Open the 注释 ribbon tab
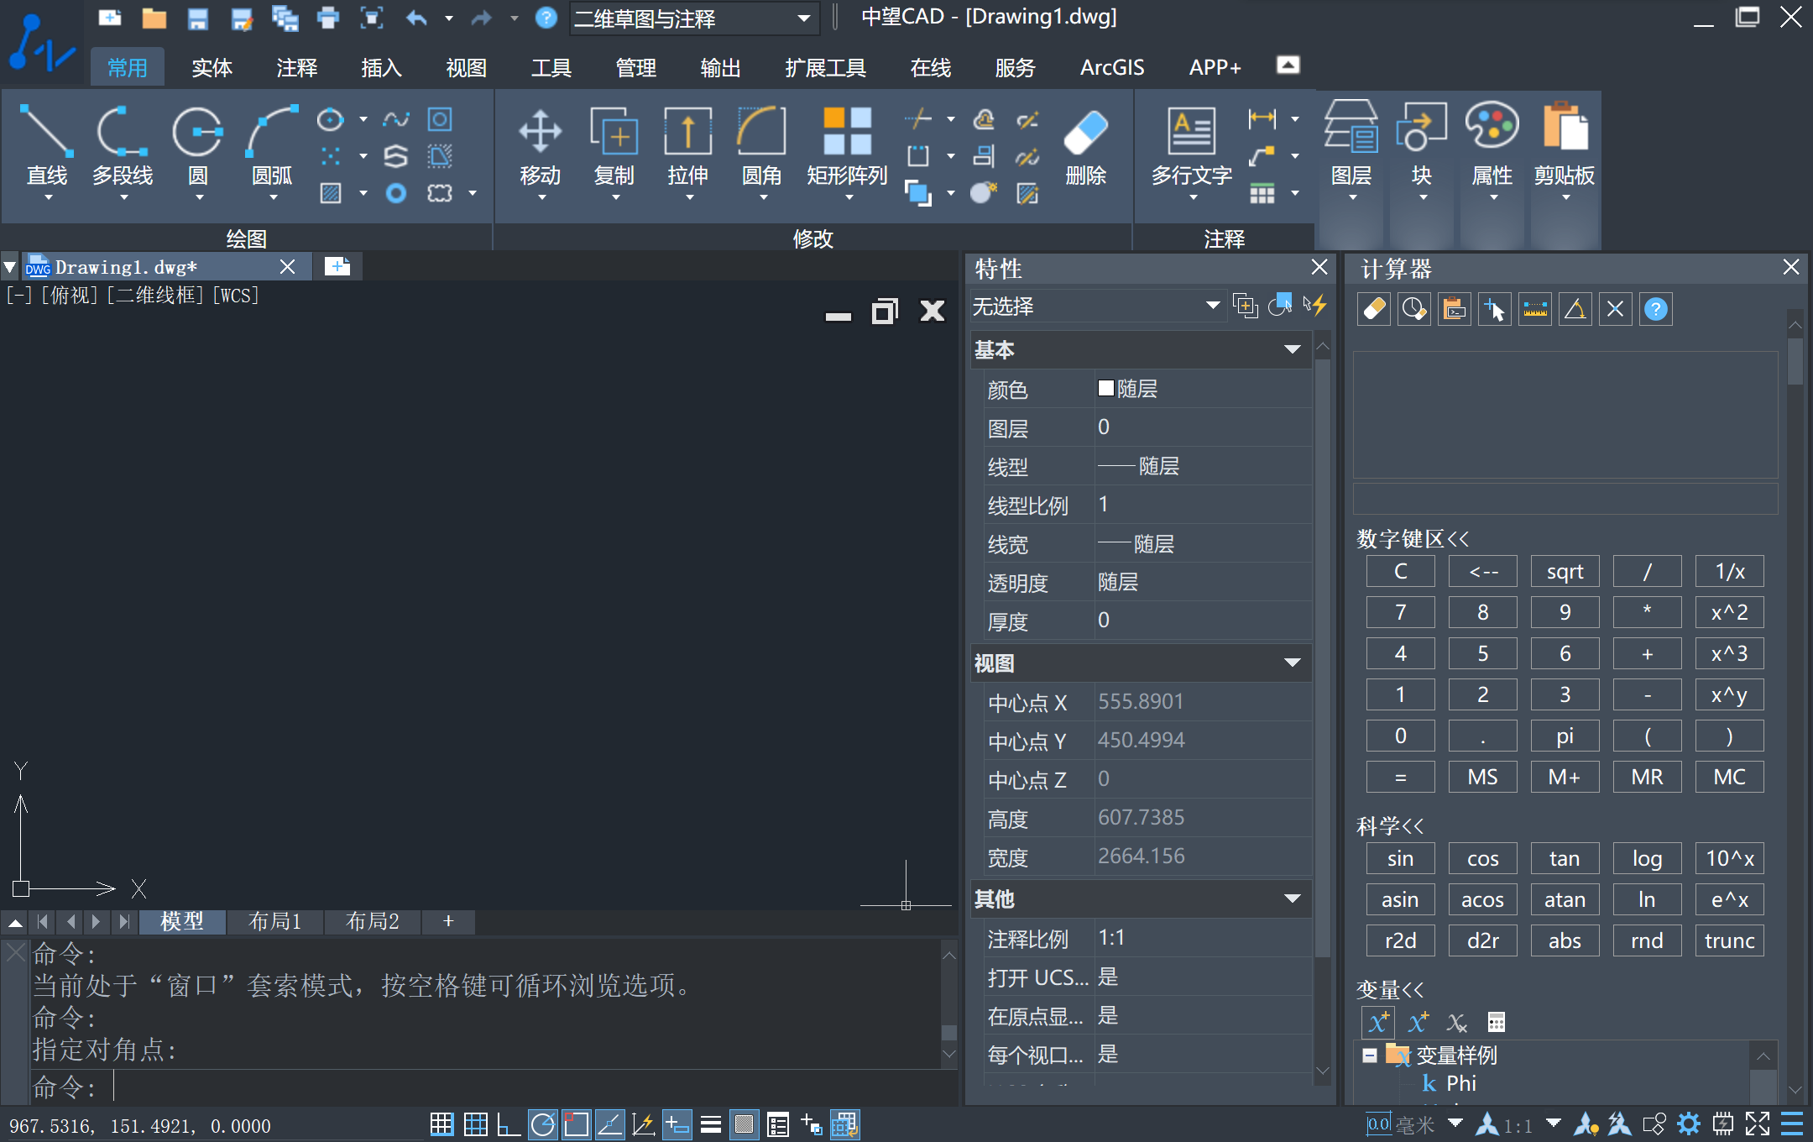This screenshot has width=1813, height=1142. pyautogui.click(x=297, y=67)
